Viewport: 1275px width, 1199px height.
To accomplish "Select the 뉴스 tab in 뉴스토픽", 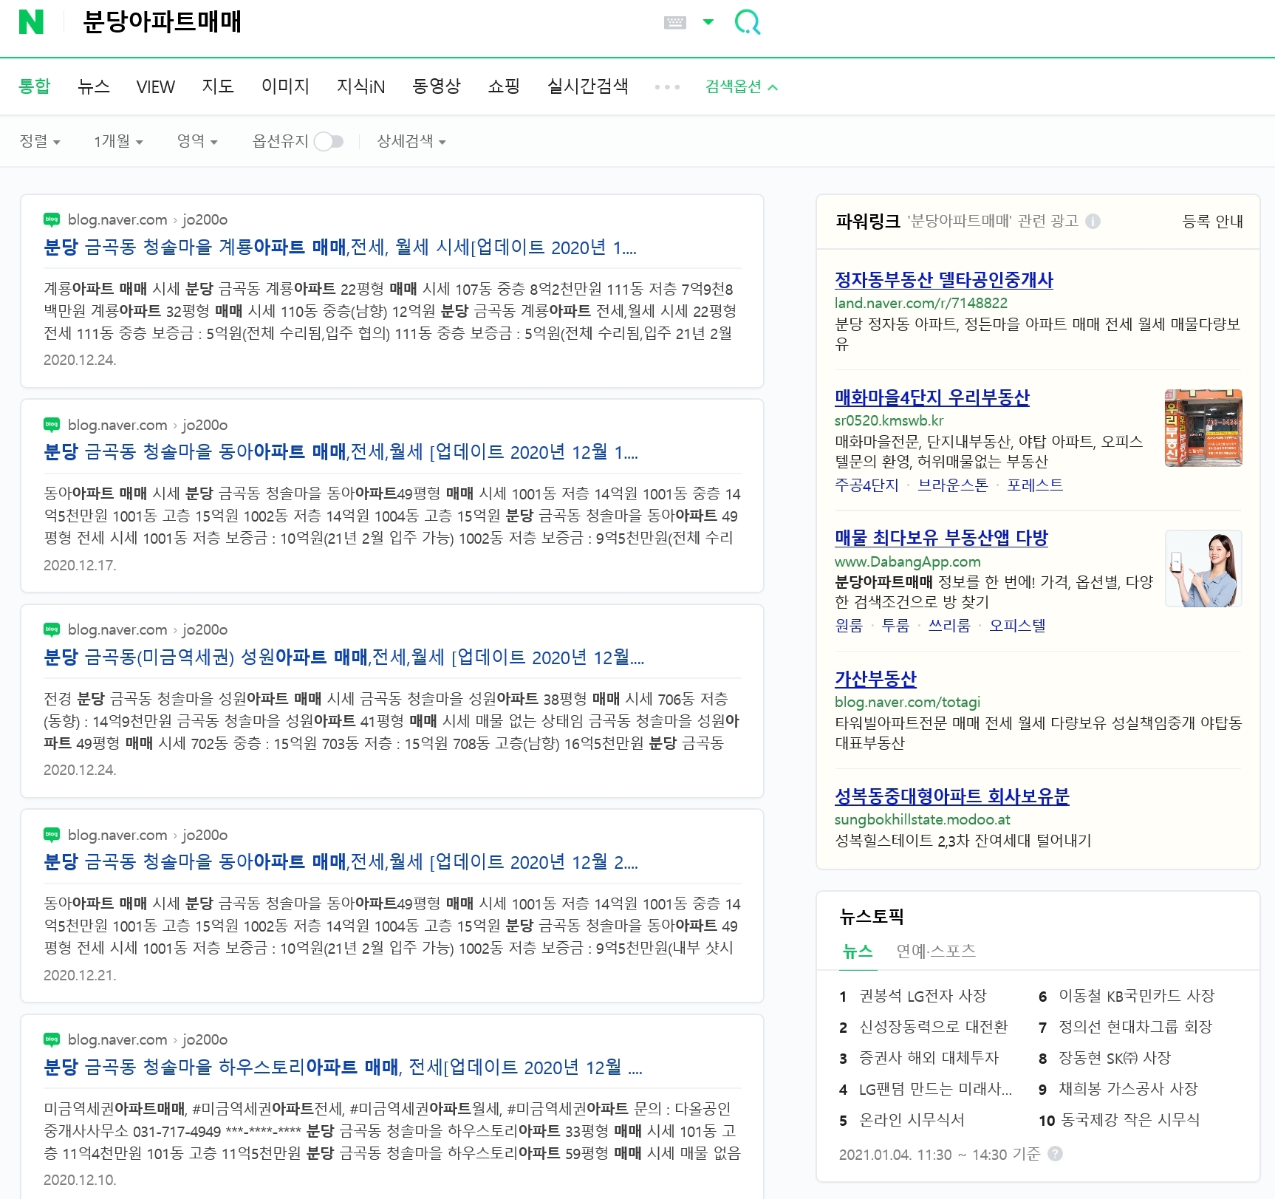I will tap(858, 951).
